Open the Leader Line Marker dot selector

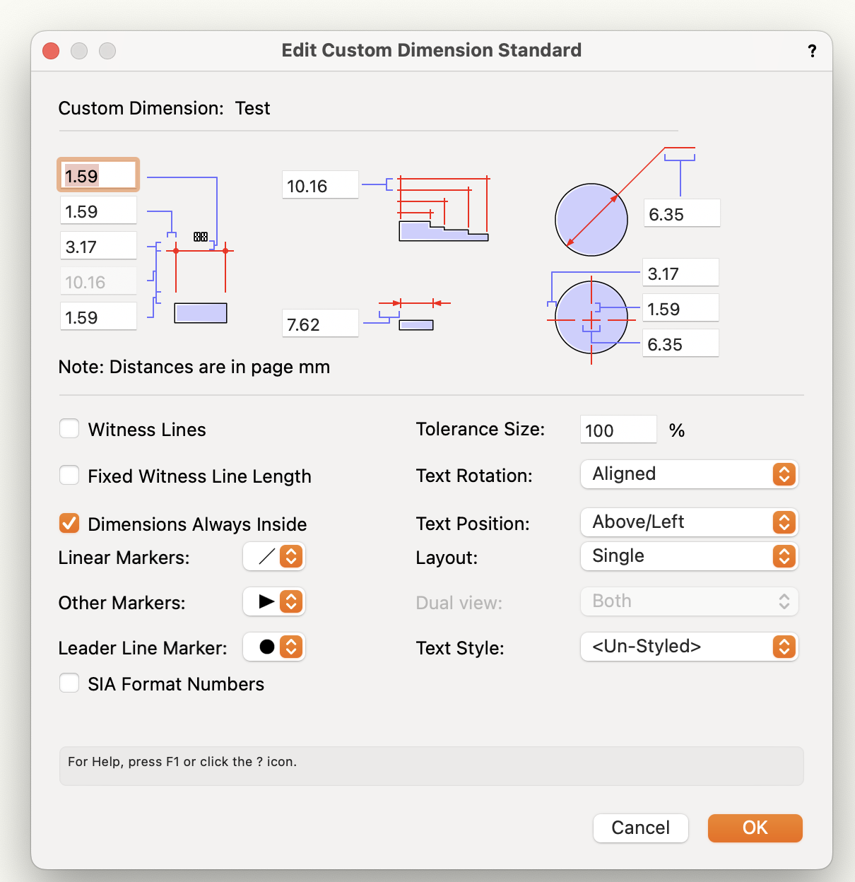click(273, 647)
